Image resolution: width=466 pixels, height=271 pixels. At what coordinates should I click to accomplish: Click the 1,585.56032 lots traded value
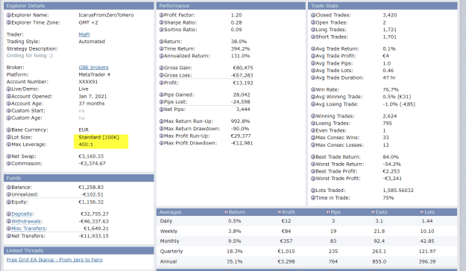click(x=398, y=191)
